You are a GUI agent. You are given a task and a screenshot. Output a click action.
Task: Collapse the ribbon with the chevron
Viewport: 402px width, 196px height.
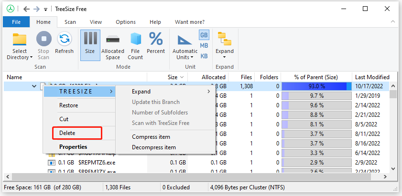pos(393,22)
